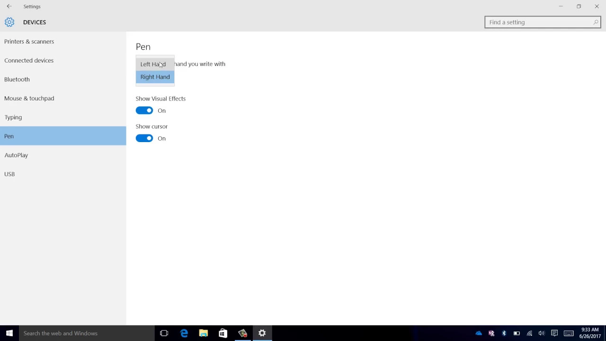Go to Connected devices page
This screenshot has height=341, width=606.
[63, 60]
